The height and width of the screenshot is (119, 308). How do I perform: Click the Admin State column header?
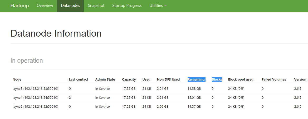tap(105, 79)
